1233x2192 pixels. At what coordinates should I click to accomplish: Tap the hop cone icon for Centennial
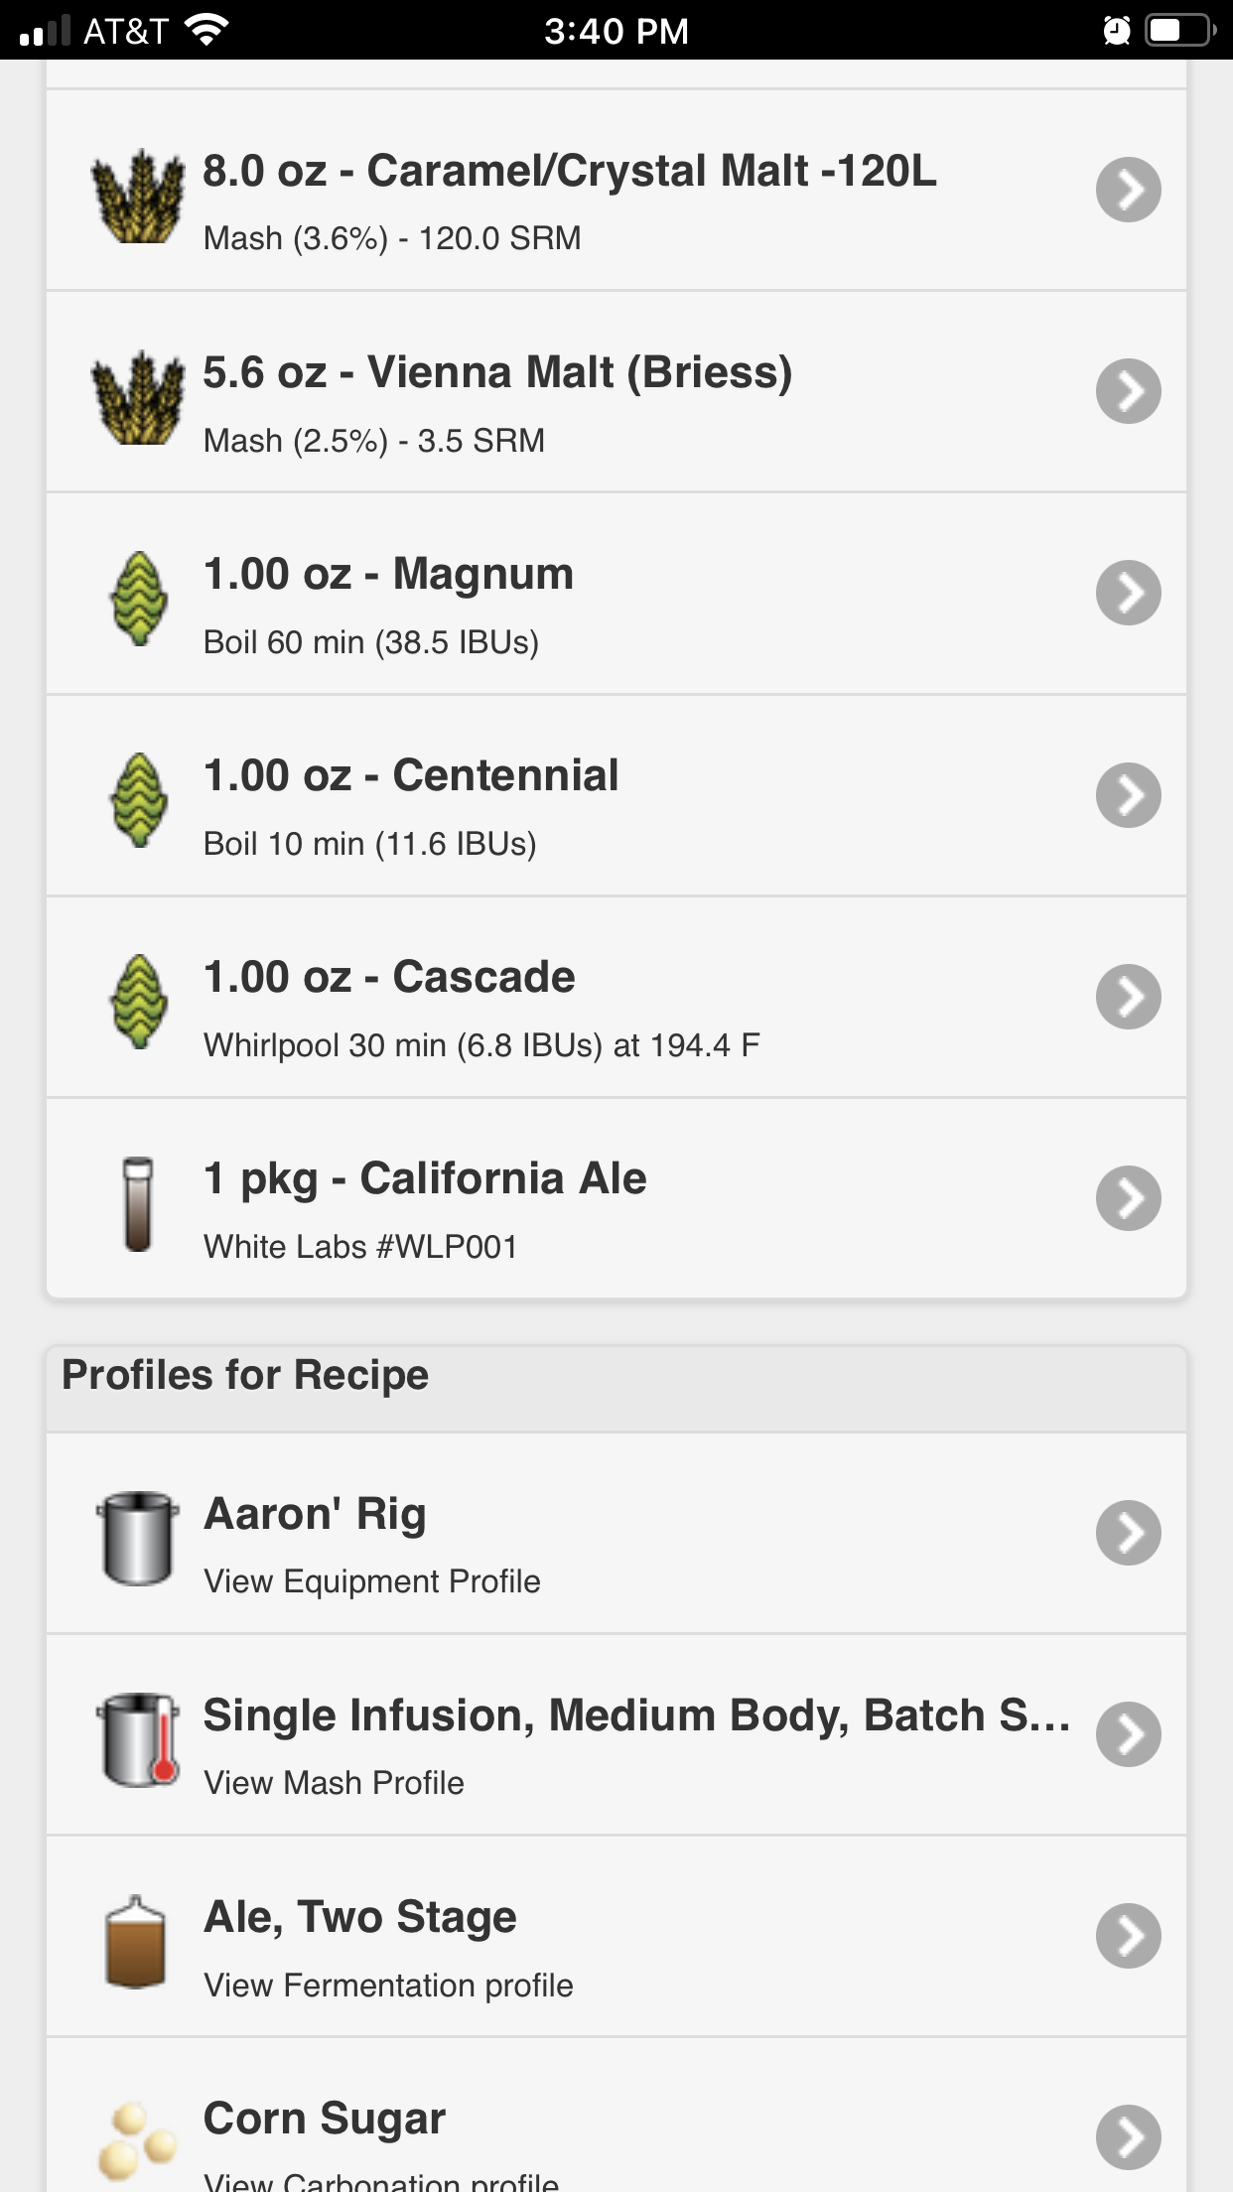pyautogui.click(x=138, y=801)
